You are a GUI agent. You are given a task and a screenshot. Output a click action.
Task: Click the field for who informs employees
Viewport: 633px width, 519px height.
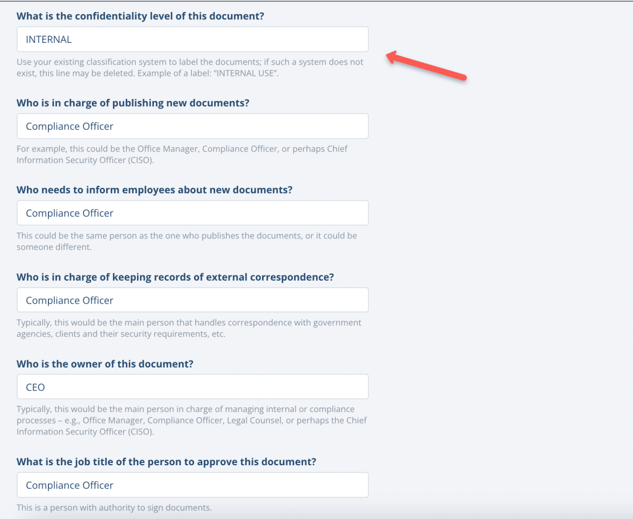(192, 213)
